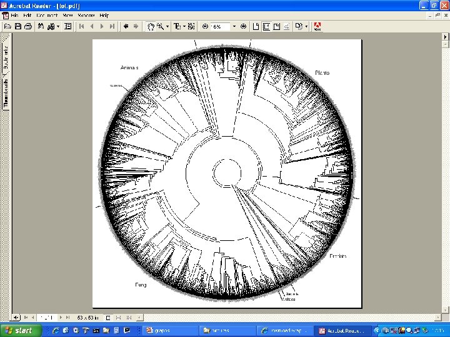Set Fit in Window page view
Image resolution: width=450 pixels, height=337 pixels.
267,27
